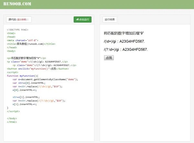Viewport: 194px width, 143px height.
Task: Click result line /(\d+)/gi : A23G4HFD567.
Action: [124, 41]
